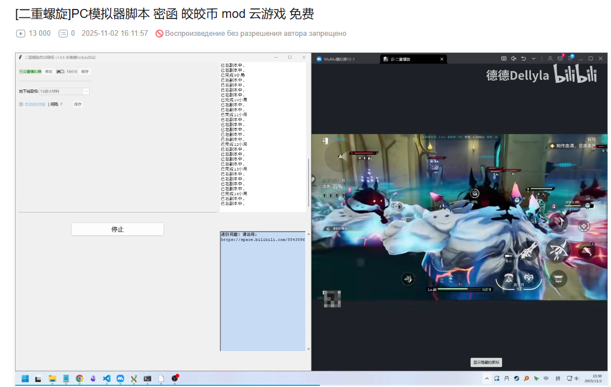Open the notepad app icon in taskbar
This screenshot has height=387, width=611.
66,379
